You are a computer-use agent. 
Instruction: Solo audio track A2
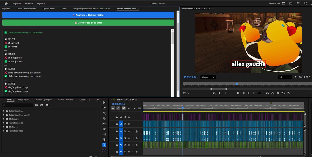[x=133, y=138]
